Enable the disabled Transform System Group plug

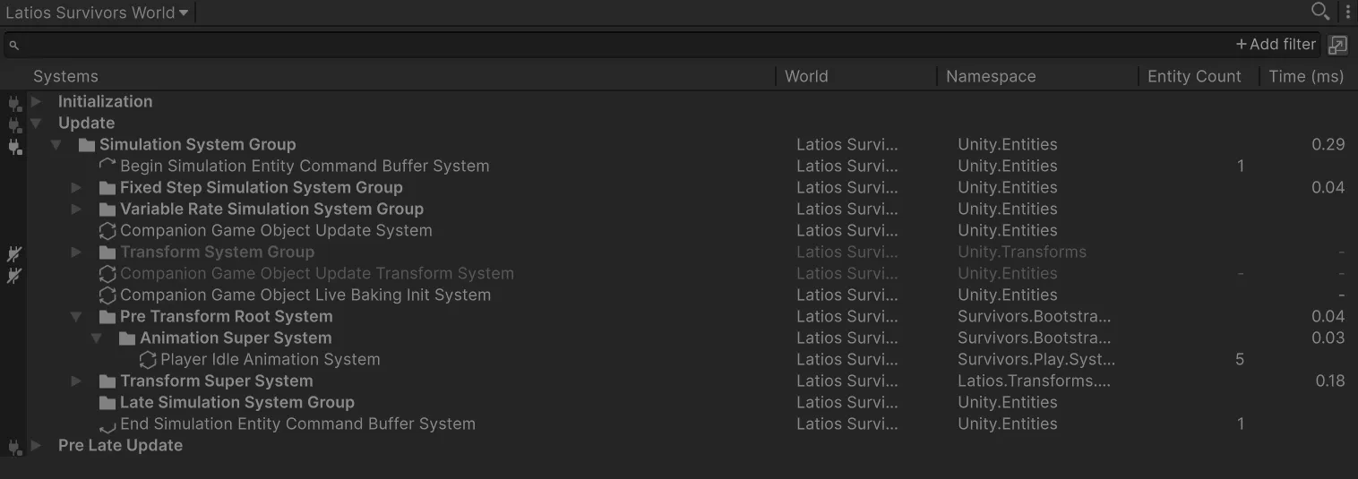(14, 252)
